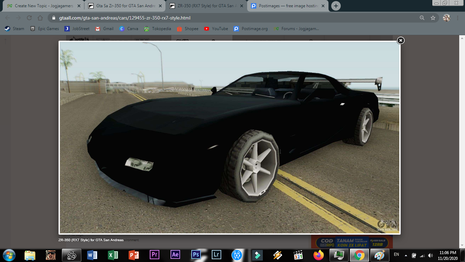Launch Firefox from the taskbar
The height and width of the screenshot is (262, 465).
point(319,255)
